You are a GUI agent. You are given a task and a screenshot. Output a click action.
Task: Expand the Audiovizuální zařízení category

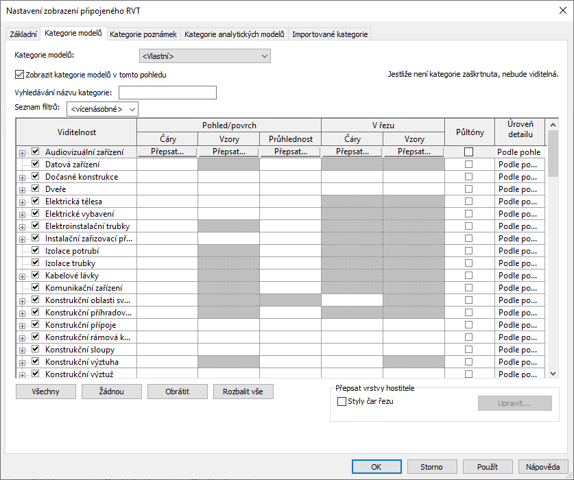23,152
